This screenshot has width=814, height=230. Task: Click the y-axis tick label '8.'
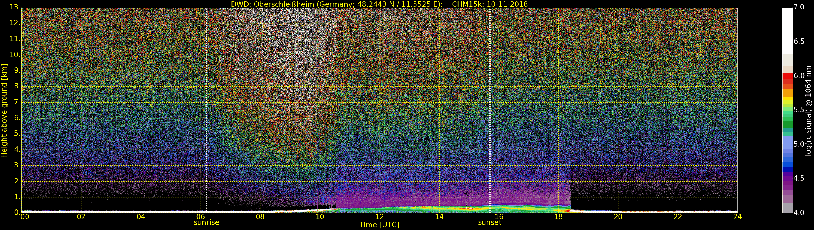[x=17, y=86]
